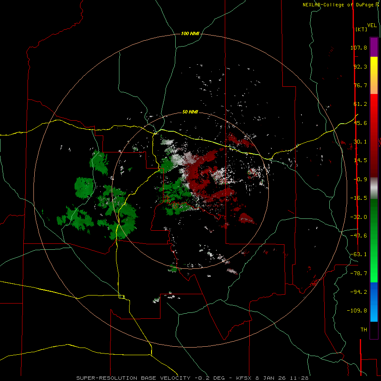Click the -109.8 scale value
Viewport: 381px width, 381px height.
357,311
